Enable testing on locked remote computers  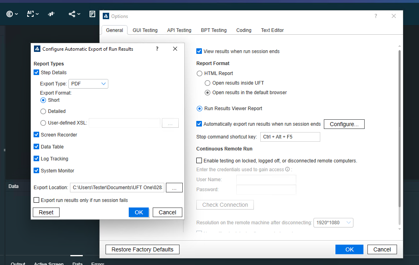click(x=199, y=160)
